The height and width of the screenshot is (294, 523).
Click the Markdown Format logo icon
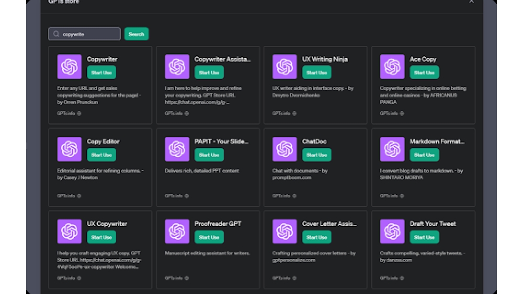coord(392,149)
